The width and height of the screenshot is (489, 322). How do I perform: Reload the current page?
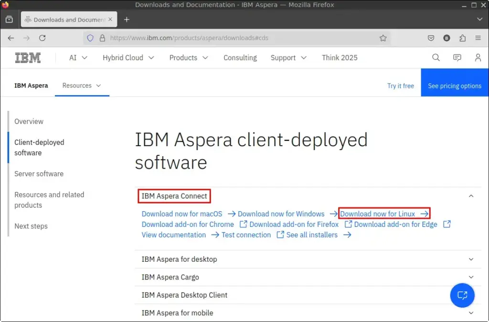coord(43,38)
